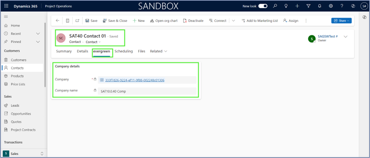Go back using the arrow button
370x158 pixels.
pos(58,21)
